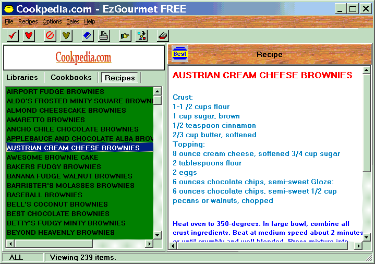
Task: Switch to the Cookbooks tab
Action: (71, 78)
